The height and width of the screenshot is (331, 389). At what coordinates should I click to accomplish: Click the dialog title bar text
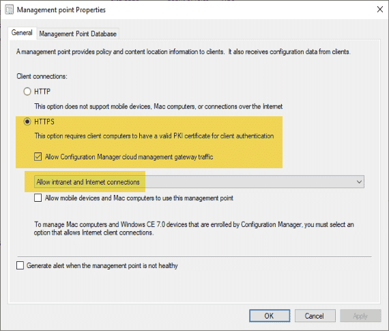point(61,10)
